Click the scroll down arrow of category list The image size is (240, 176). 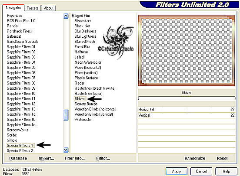coord(66,150)
